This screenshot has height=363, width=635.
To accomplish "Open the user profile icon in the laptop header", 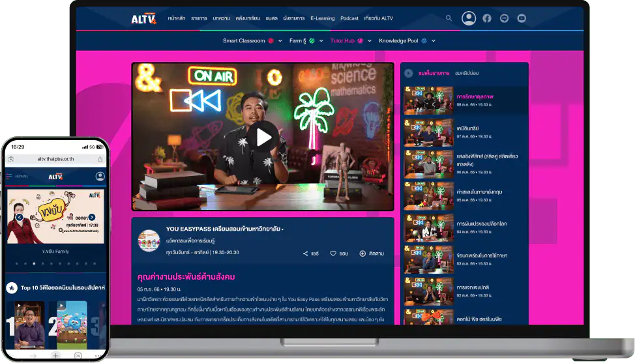I will pos(469,18).
